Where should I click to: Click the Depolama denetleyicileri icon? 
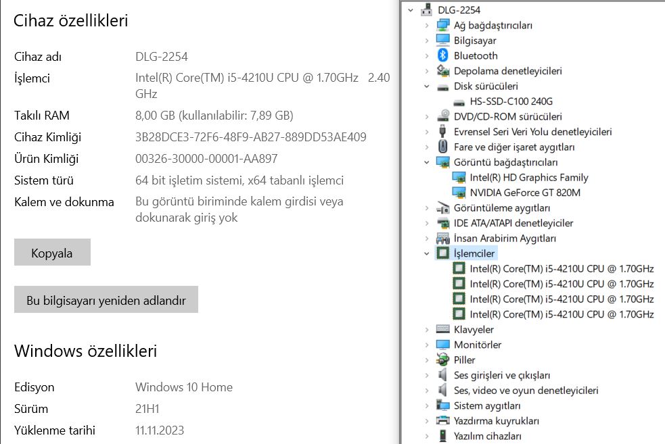pyautogui.click(x=442, y=71)
